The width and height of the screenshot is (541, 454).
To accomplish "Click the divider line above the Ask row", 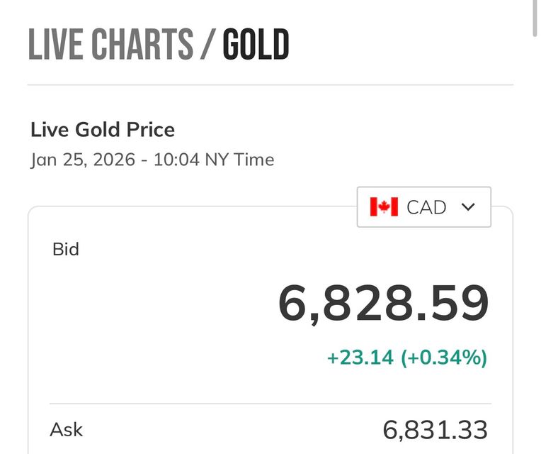I will 270,404.
